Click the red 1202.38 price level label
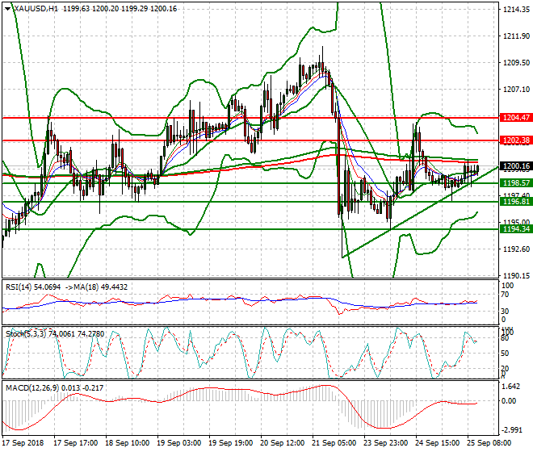The image size is (533, 452). (x=516, y=140)
